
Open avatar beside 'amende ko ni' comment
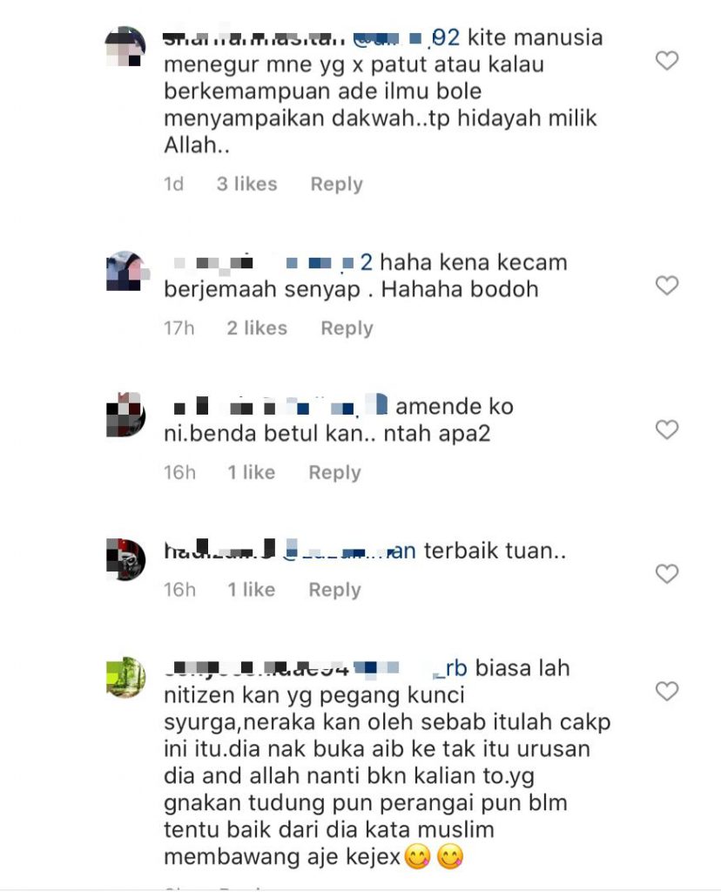pyautogui.click(x=125, y=416)
